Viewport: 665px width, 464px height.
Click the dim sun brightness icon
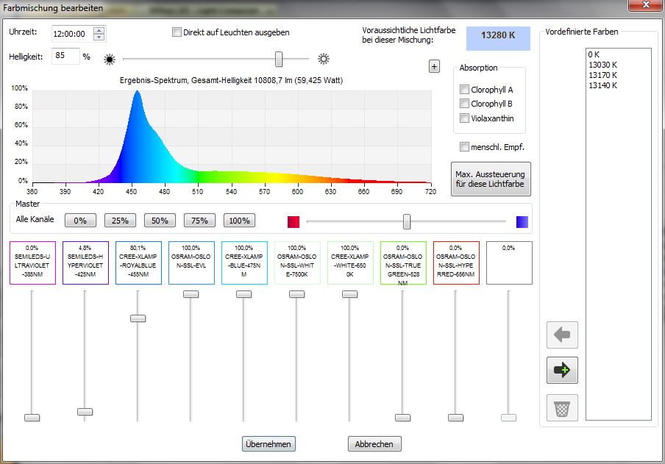tap(110, 59)
